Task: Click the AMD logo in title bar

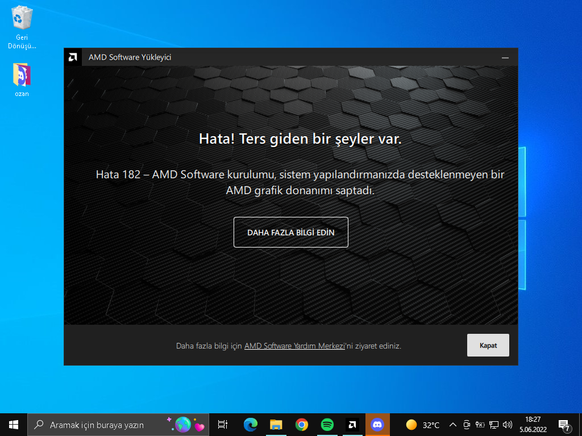Action: tap(73, 57)
